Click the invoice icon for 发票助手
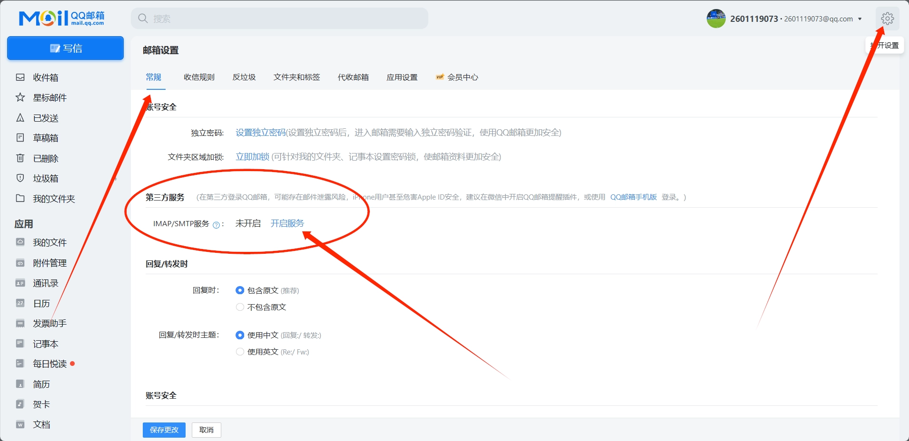The height and width of the screenshot is (441, 909). [20, 323]
